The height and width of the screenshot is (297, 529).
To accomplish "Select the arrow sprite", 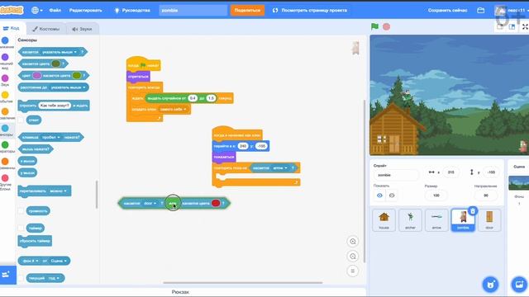I will 436,220.
